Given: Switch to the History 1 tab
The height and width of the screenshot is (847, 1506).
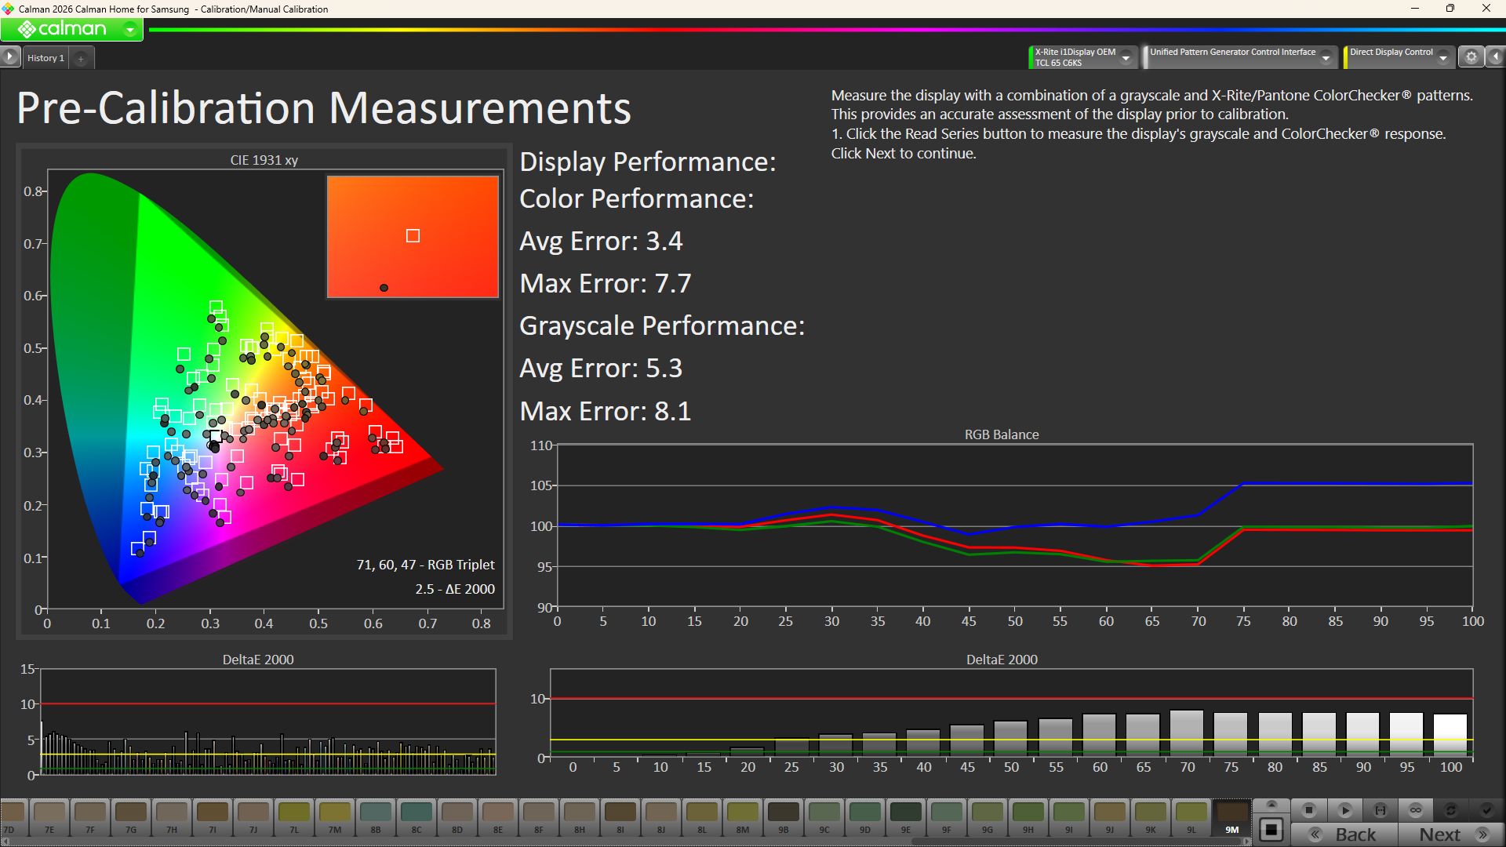Looking at the screenshot, I should click(45, 58).
